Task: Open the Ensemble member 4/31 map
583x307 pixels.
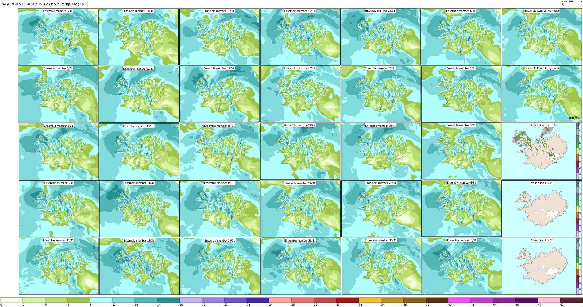Action: pyautogui.click(x=461, y=208)
